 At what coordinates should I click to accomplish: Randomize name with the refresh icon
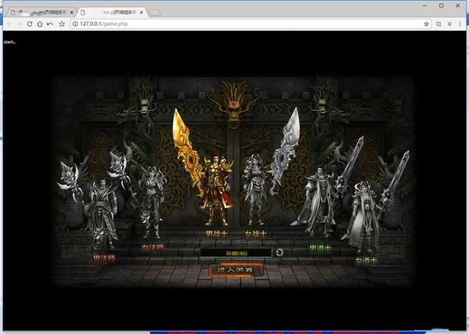[280, 253]
